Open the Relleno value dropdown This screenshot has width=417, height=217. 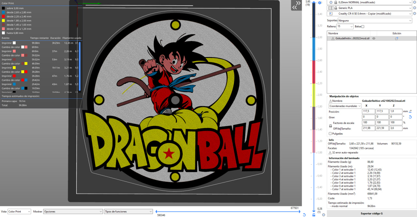[x=345, y=26]
